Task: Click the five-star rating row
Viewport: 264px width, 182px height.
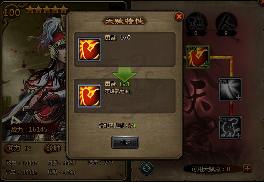Action: (x=47, y=9)
